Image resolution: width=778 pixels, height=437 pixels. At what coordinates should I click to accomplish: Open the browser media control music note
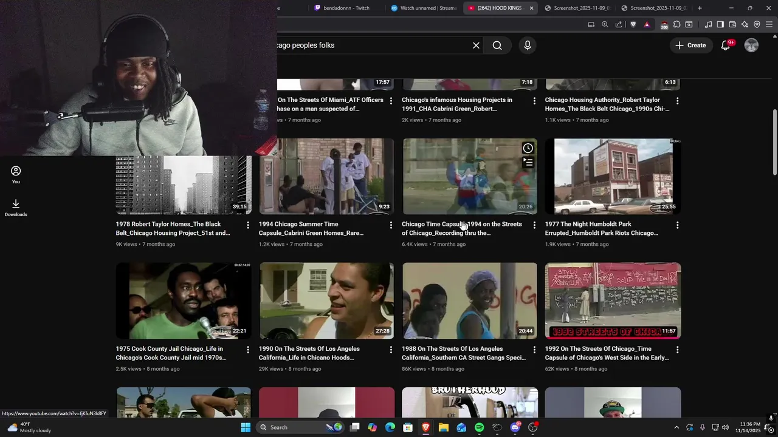[x=708, y=24]
